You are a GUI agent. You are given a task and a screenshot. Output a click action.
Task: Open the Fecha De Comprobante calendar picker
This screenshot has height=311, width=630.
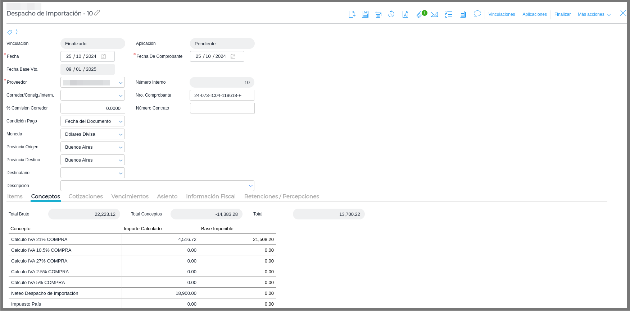click(233, 56)
